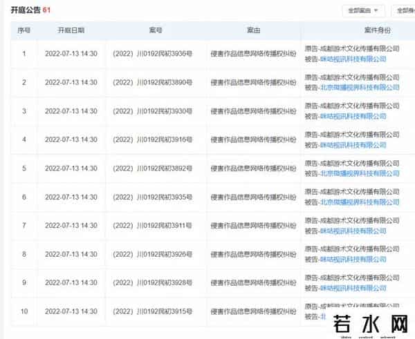Open defendant 咪咕视讯科技有限公司 link in row 8
This screenshot has height=339, width=415.
coord(353,260)
